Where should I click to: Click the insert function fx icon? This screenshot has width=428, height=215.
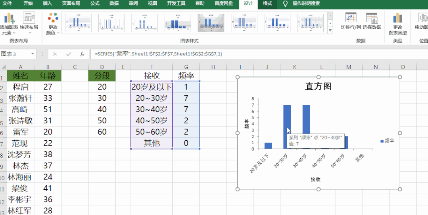point(82,54)
